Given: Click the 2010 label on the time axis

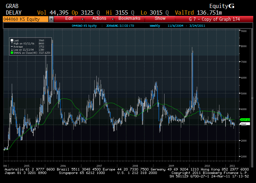Looking at the screenshot, I should tap(208, 166).
